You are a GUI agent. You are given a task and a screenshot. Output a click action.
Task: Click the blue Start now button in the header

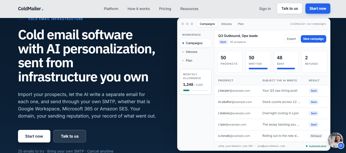click(x=318, y=8)
